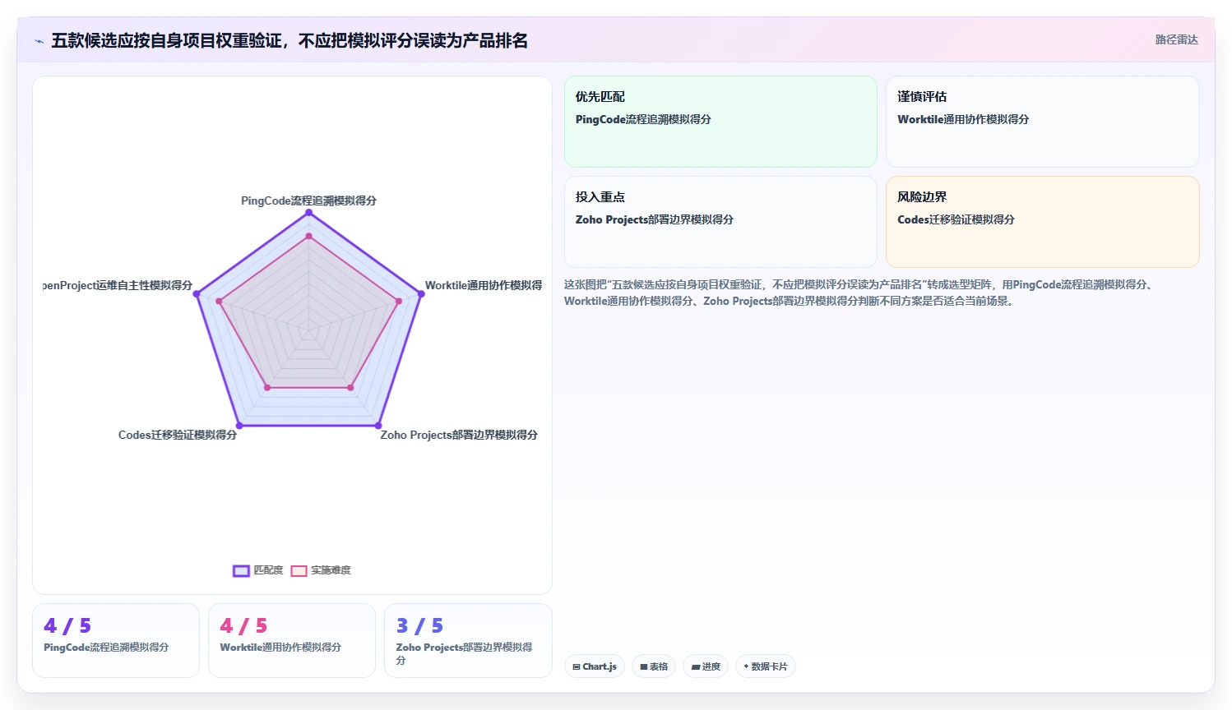Click the outer purple point at the Worktile vertex
This screenshot has width=1232, height=710.
pyautogui.click(x=421, y=294)
